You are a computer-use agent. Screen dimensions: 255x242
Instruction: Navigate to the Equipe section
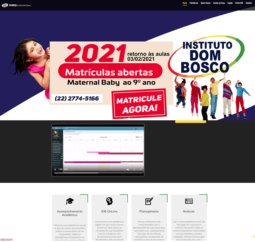230,3
